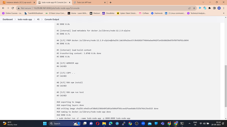
Task: Open Zoom from taskbar
Action: point(143,124)
